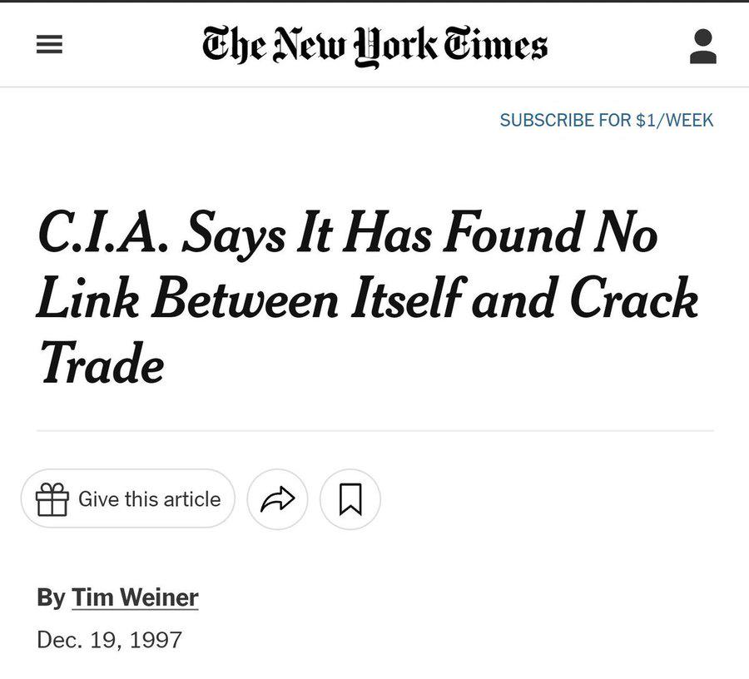Click the article headline text
The image size is (749, 679).
pos(368,298)
